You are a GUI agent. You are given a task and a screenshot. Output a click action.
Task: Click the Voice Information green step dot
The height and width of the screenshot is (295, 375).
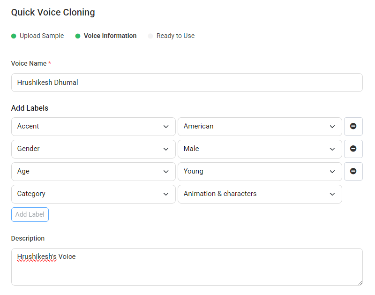pos(78,36)
